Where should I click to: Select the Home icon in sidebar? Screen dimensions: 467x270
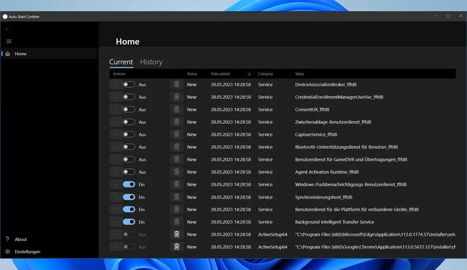(x=8, y=54)
